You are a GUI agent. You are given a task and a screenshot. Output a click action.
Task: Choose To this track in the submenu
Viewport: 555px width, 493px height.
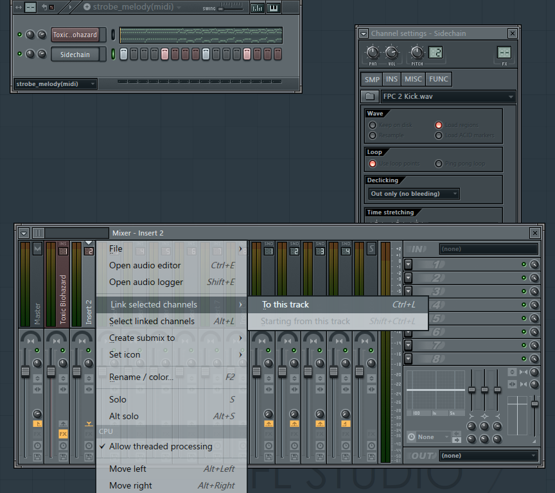tap(338, 304)
